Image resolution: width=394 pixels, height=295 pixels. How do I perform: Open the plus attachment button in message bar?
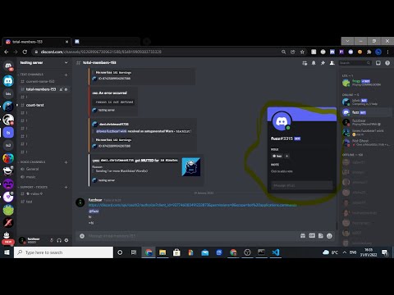82,236
